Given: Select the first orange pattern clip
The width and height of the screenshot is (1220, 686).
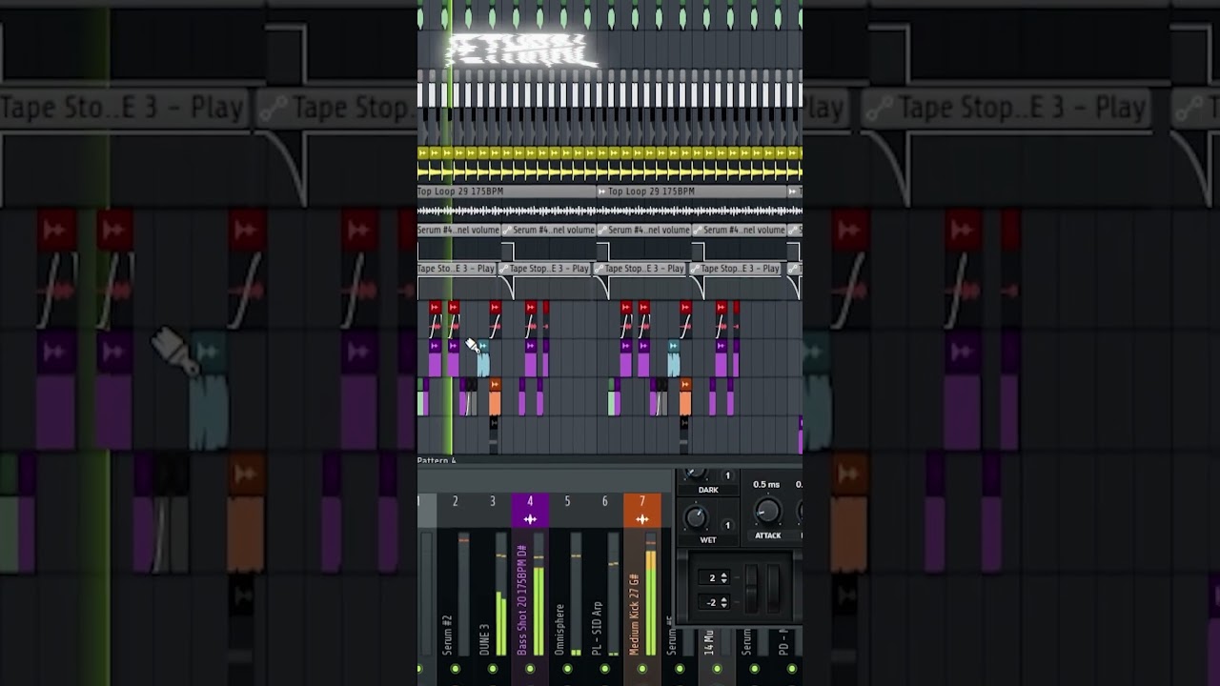Looking at the screenshot, I should point(495,396).
